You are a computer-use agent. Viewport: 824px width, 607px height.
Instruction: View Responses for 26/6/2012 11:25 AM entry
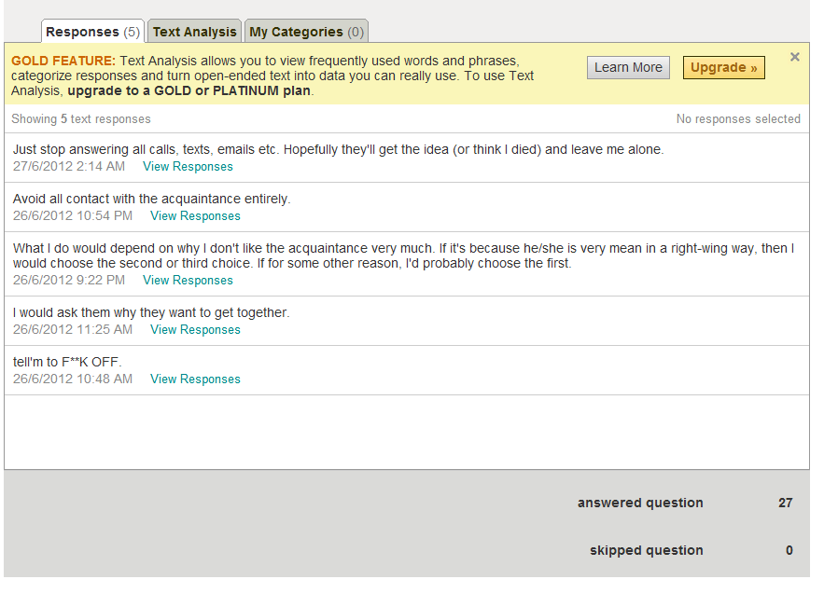click(195, 329)
